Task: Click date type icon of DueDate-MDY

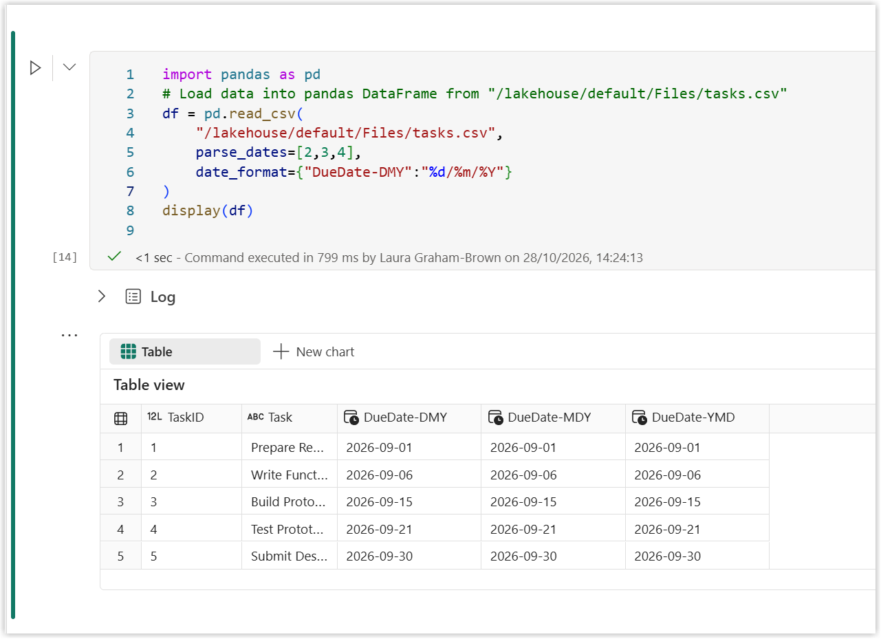Action: click(496, 418)
